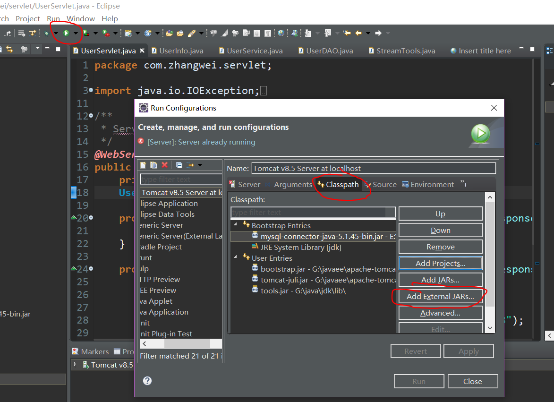Open the Project menu

(27, 19)
